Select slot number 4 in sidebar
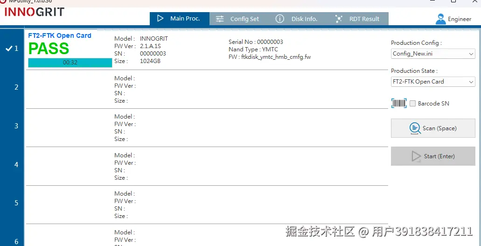The height and width of the screenshot is (246, 481). 16,165
